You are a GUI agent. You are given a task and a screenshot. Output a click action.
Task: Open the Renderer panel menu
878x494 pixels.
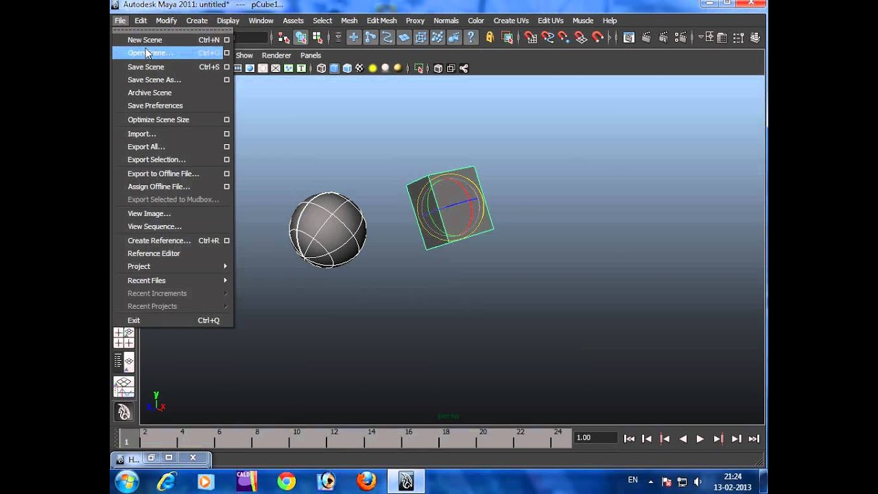(x=276, y=55)
